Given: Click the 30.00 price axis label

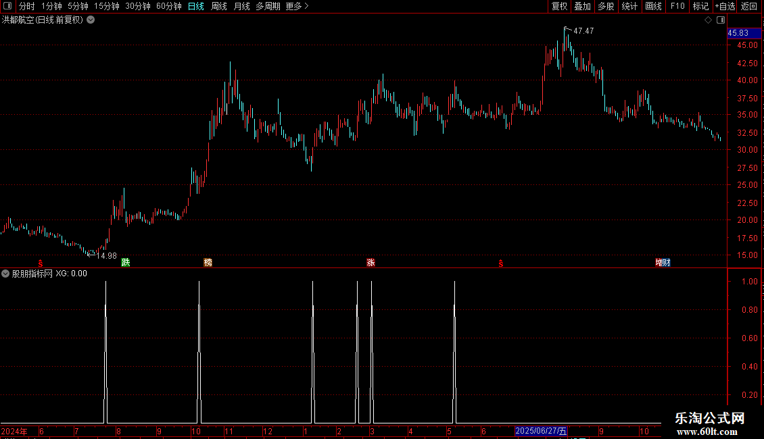Looking at the screenshot, I should (x=747, y=150).
